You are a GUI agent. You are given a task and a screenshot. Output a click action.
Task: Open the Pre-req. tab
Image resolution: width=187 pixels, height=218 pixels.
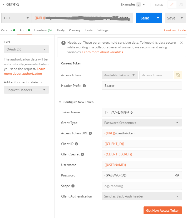(75, 30)
